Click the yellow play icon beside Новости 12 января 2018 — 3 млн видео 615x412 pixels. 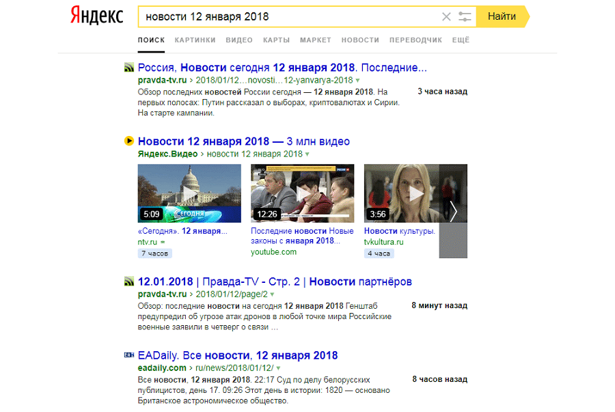point(129,141)
